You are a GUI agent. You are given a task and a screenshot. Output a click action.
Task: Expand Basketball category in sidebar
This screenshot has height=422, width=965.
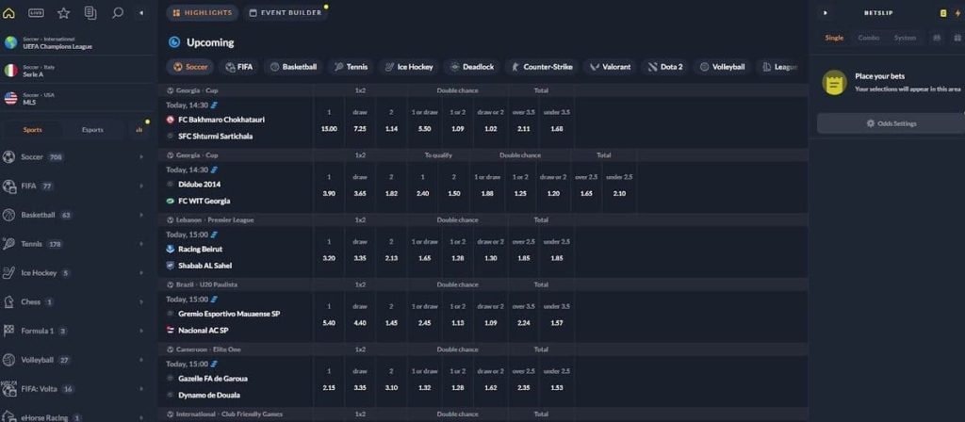click(141, 216)
